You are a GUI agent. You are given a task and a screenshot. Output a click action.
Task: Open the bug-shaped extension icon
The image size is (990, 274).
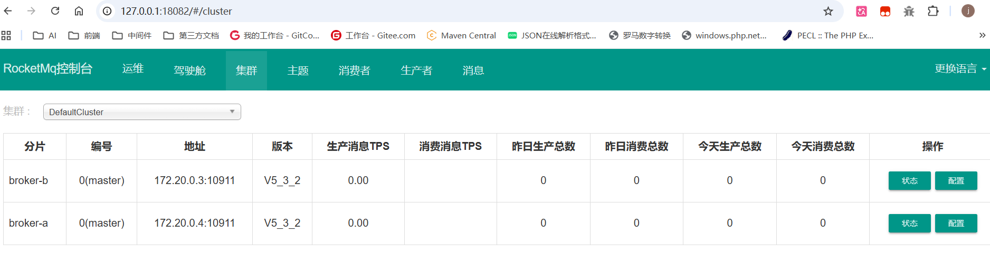click(x=909, y=11)
